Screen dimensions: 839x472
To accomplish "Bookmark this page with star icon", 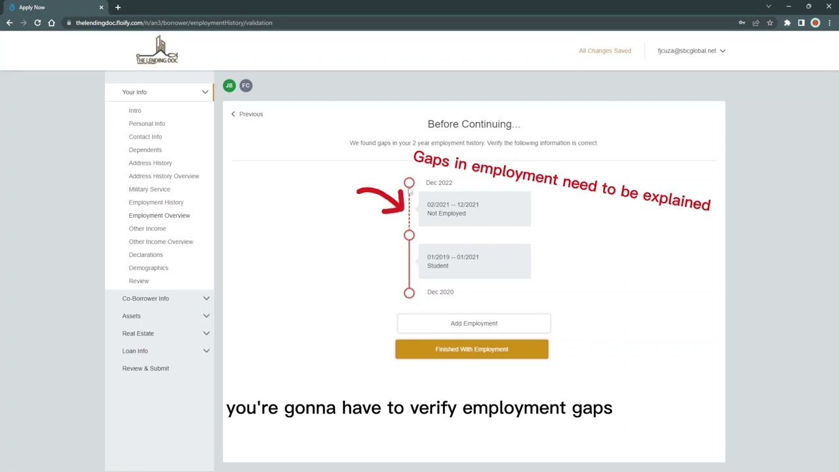I will [770, 22].
